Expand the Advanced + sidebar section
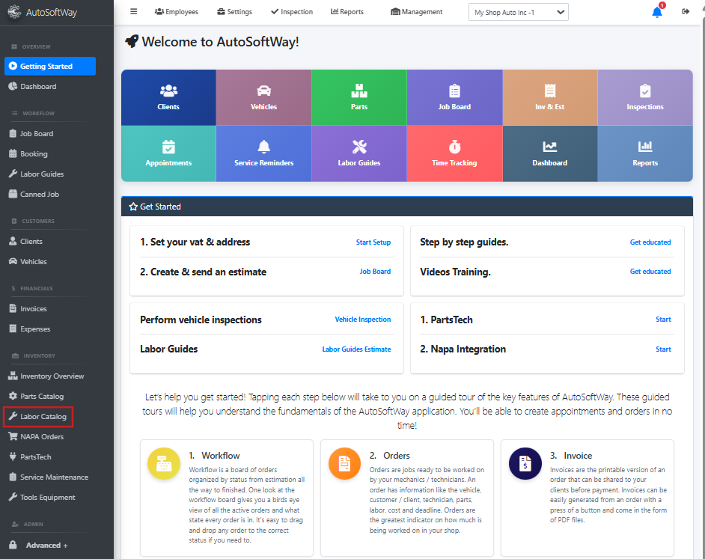 pos(46,546)
